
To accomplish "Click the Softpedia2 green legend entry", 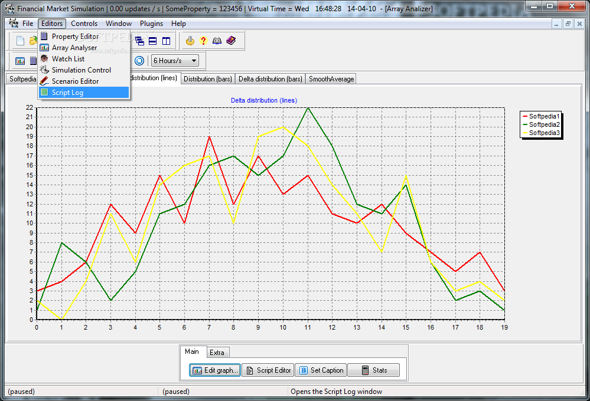I will 541,124.
